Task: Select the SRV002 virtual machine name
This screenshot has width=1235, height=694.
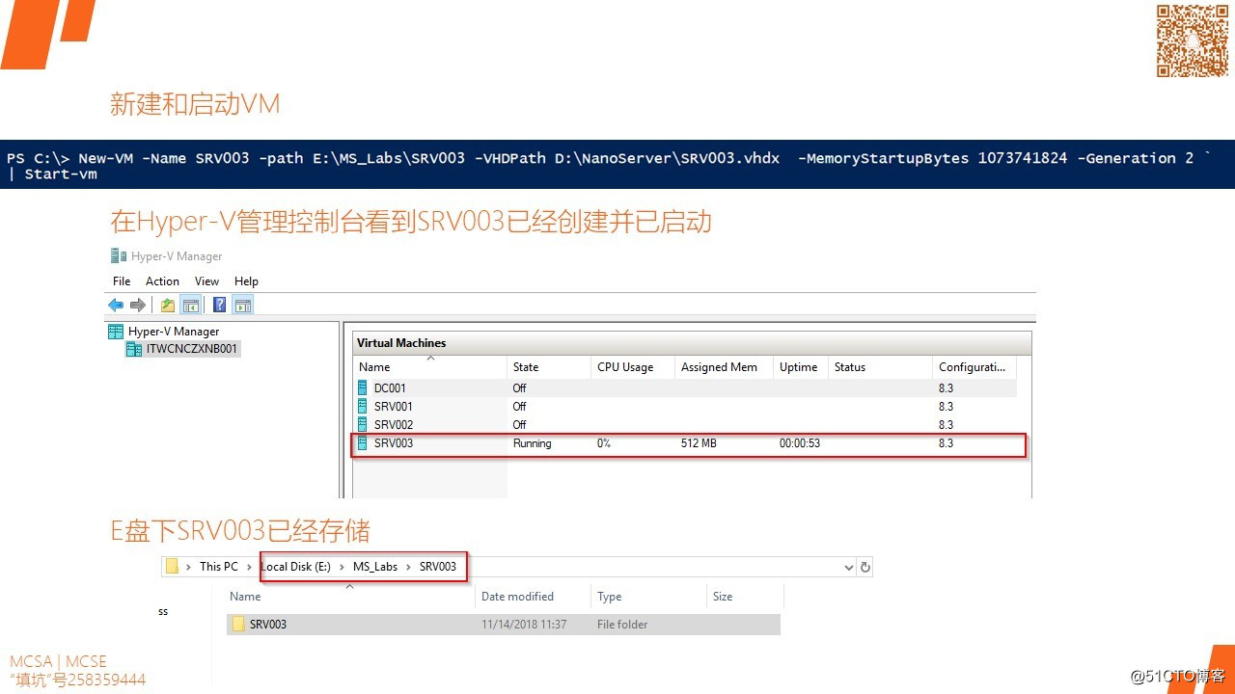Action: (394, 424)
